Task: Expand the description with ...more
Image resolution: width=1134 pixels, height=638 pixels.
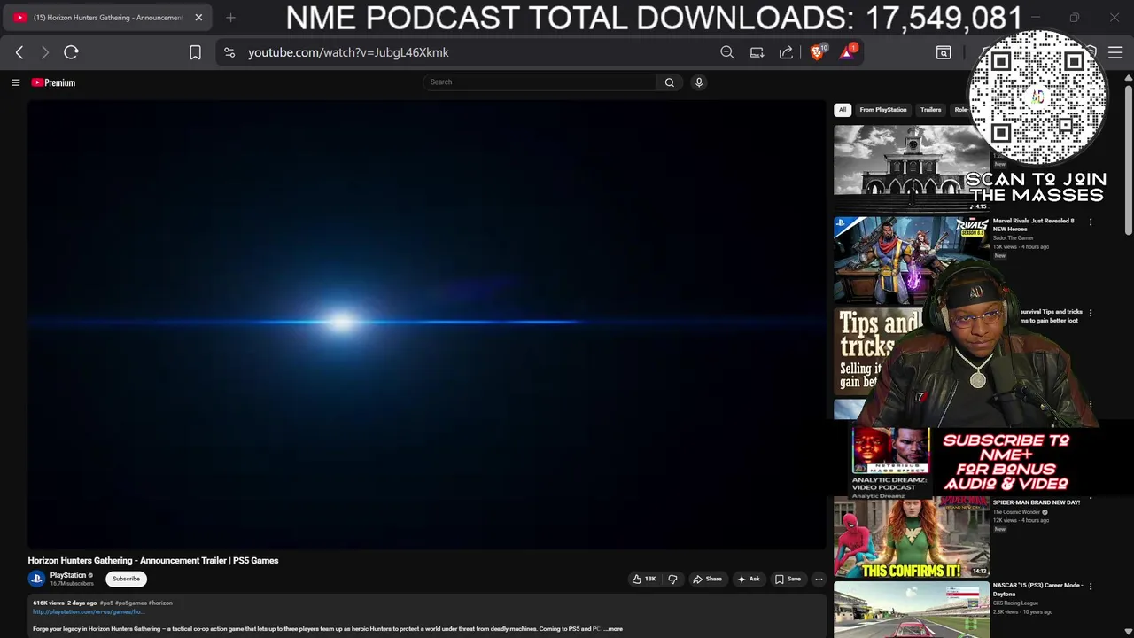Action: 613,629
